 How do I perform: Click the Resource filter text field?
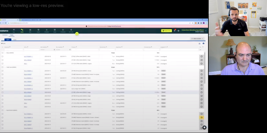coord(14,50)
